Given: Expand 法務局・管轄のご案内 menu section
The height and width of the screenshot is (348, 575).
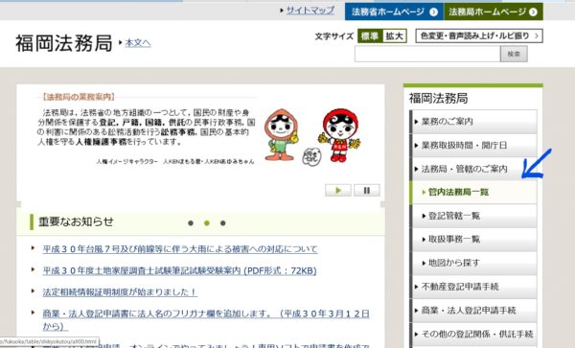Looking at the screenshot, I should [473, 169].
